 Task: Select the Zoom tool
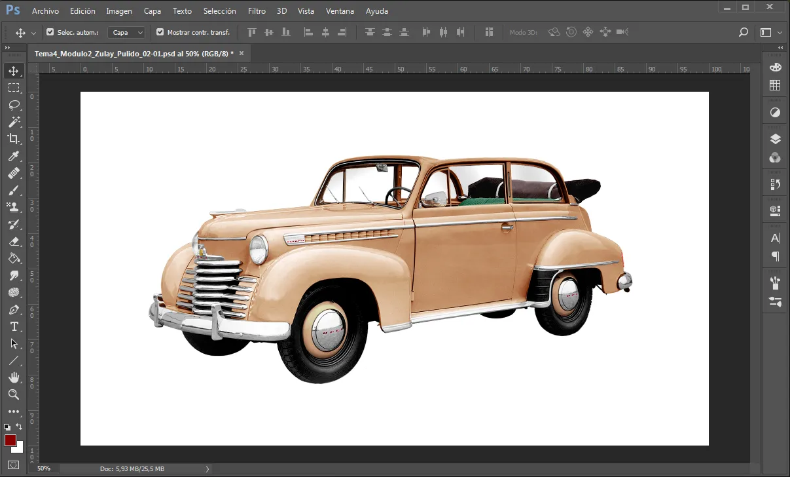14,394
